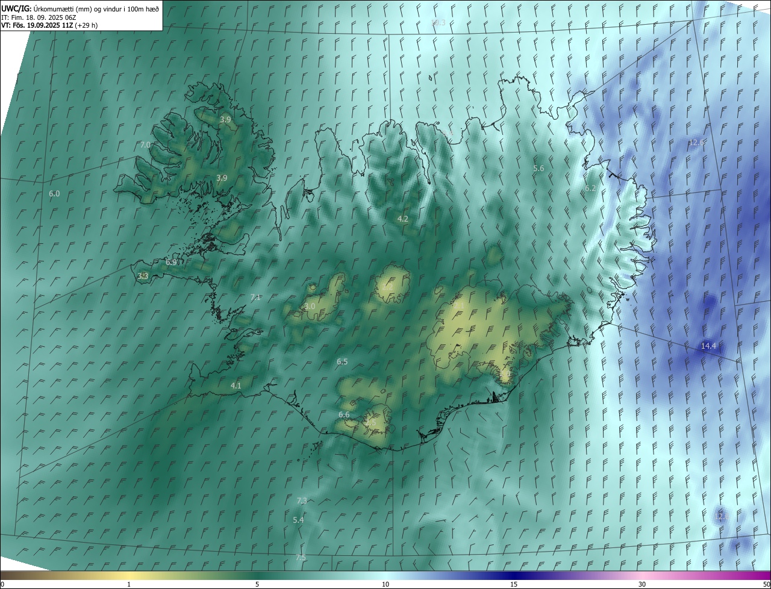Click the 6.5 value label on the map
Viewport: 771px width, 589px height.
coord(342,361)
